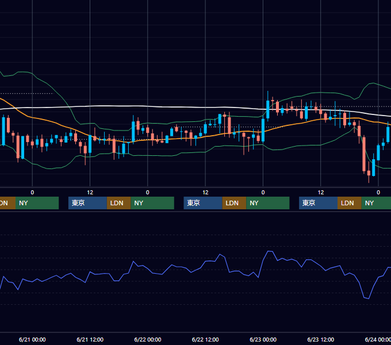391x345 pixels.
Task: Select the LDN session bar on 6/22
Action: click(x=235, y=203)
